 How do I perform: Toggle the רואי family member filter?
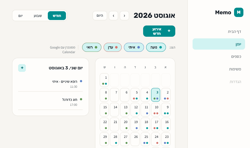point(92,47)
